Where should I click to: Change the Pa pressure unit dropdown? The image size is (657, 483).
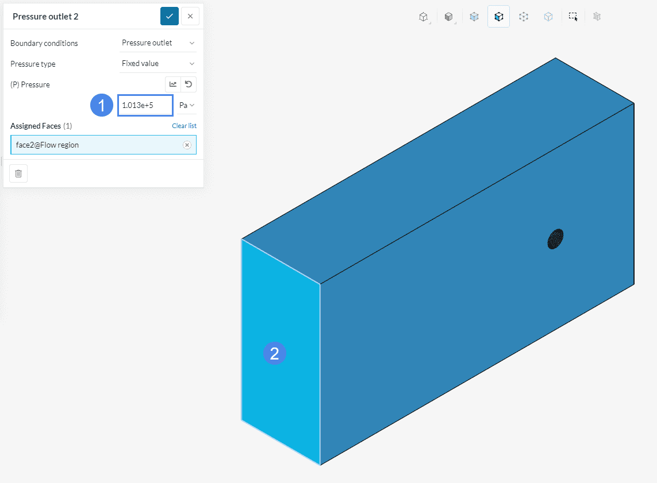point(187,105)
